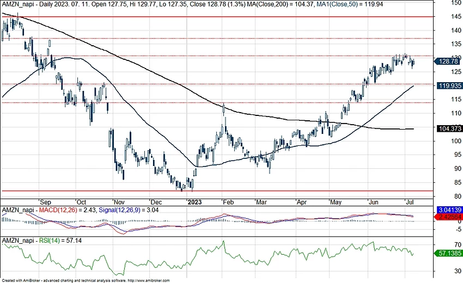Click the 125 price axis label

click(456, 72)
